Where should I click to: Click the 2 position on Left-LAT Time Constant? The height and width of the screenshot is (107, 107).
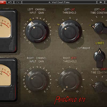(x=92, y=20)
